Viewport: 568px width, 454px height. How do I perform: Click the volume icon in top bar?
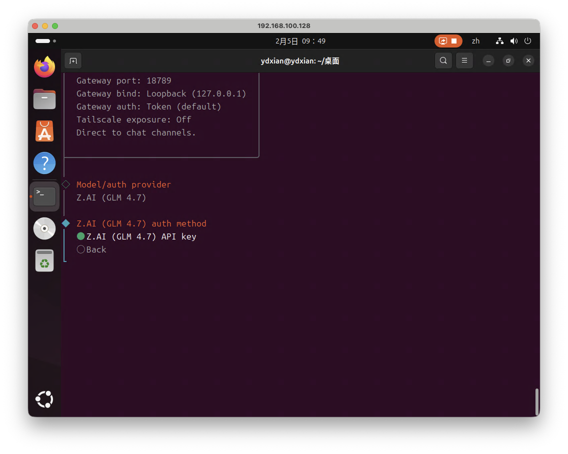coord(513,41)
